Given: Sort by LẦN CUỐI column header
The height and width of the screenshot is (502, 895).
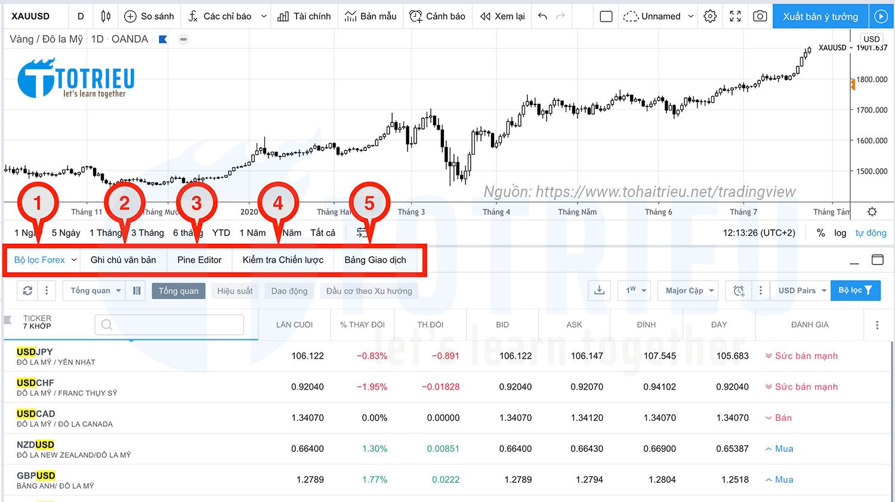Looking at the screenshot, I should point(294,325).
